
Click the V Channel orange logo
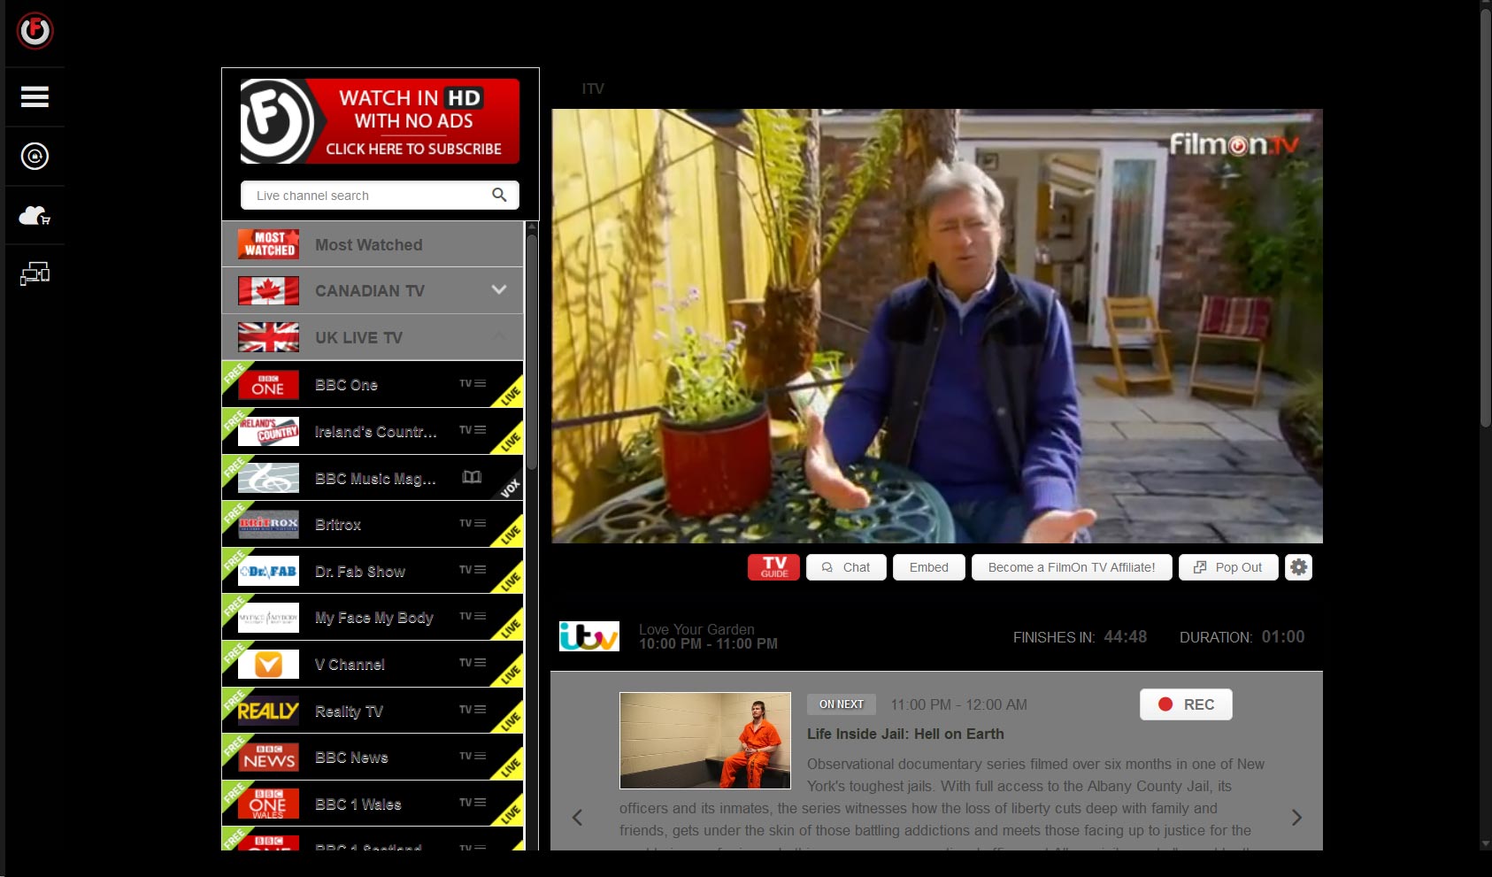[x=268, y=664]
